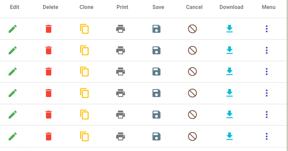Click the Edit column header
The height and width of the screenshot is (151, 288).
15,7
